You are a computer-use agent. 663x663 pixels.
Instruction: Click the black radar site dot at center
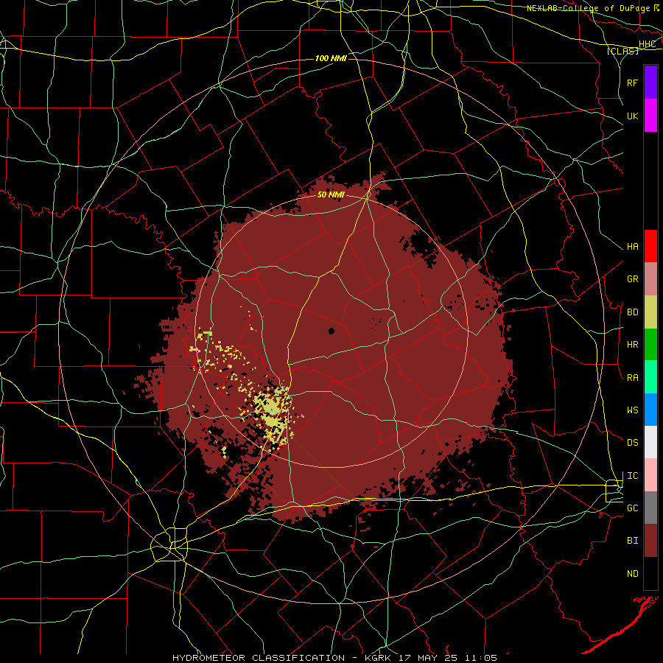[331, 331]
